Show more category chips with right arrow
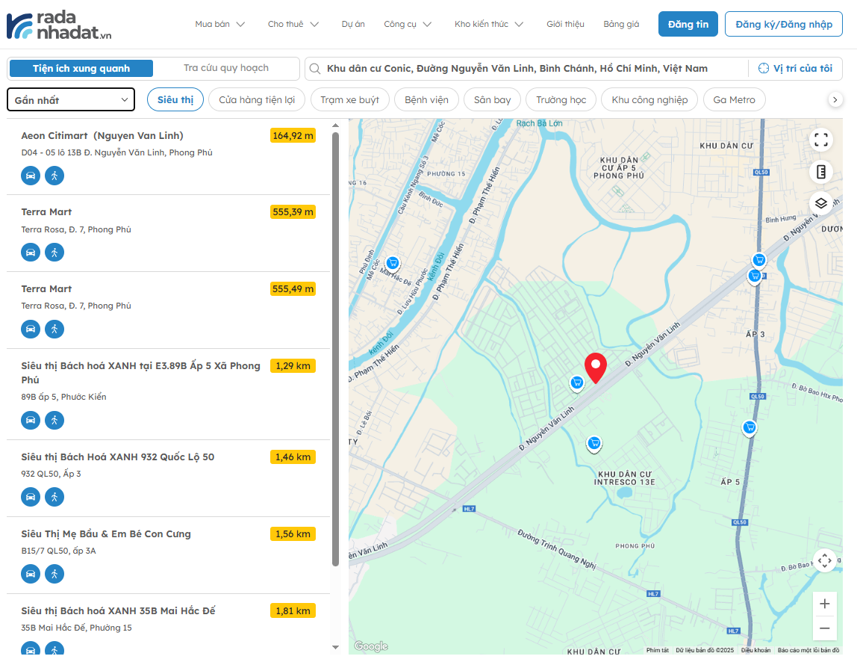This screenshot has height=665, width=857. pyautogui.click(x=835, y=99)
